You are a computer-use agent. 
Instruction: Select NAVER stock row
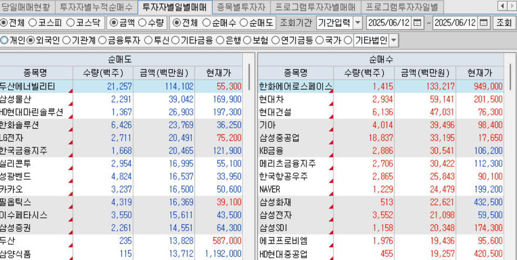click(381, 190)
